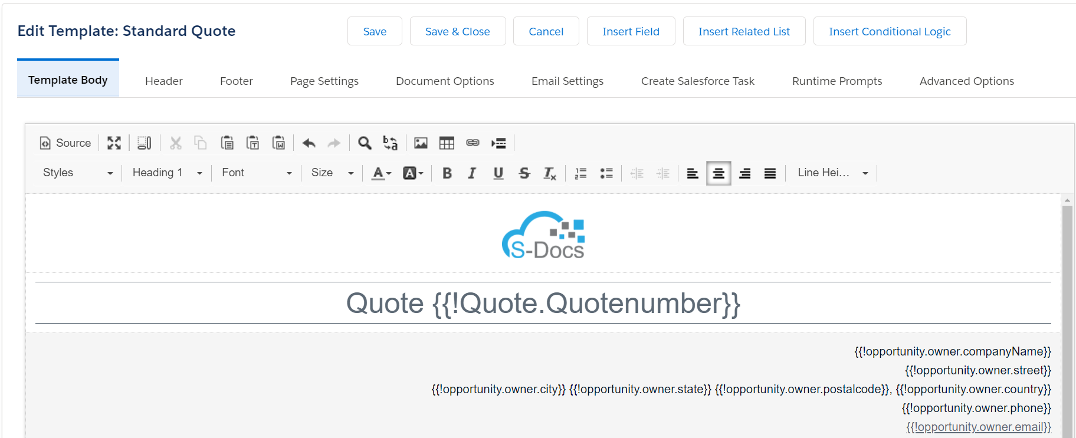Switch to the Template Body tab

(68, 80)
